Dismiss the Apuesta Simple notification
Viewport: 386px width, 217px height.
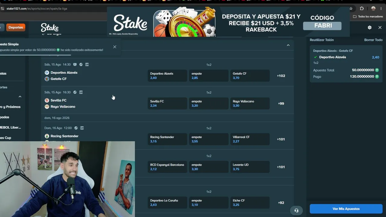115,47
